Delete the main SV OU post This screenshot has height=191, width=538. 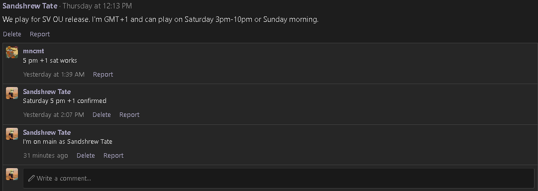pyautogui.click(x=12, y=34)
